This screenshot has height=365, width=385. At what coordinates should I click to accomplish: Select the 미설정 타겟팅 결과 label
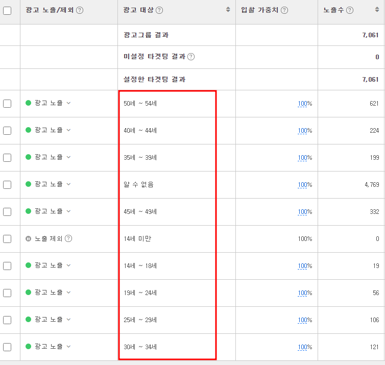154,57
